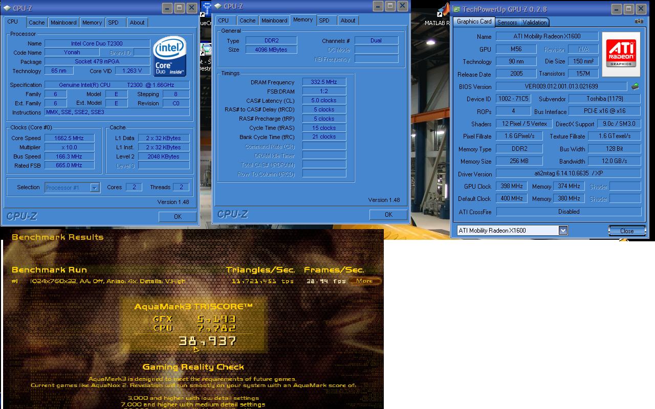Open Cache tab in CPU-Z Memory window
The image size is (655, 409).
tap(247, 20)
